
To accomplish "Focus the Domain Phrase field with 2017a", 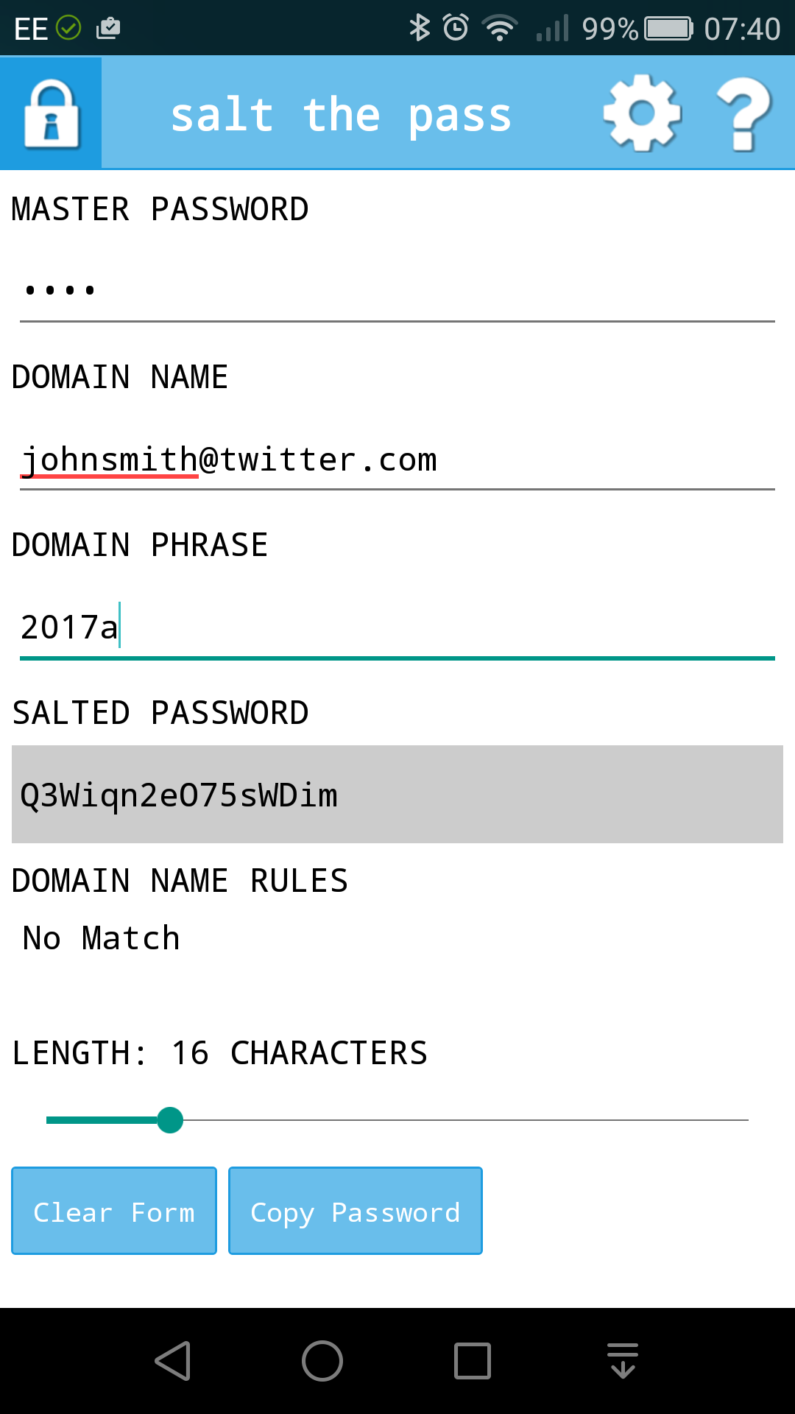I will click(397, 627).
